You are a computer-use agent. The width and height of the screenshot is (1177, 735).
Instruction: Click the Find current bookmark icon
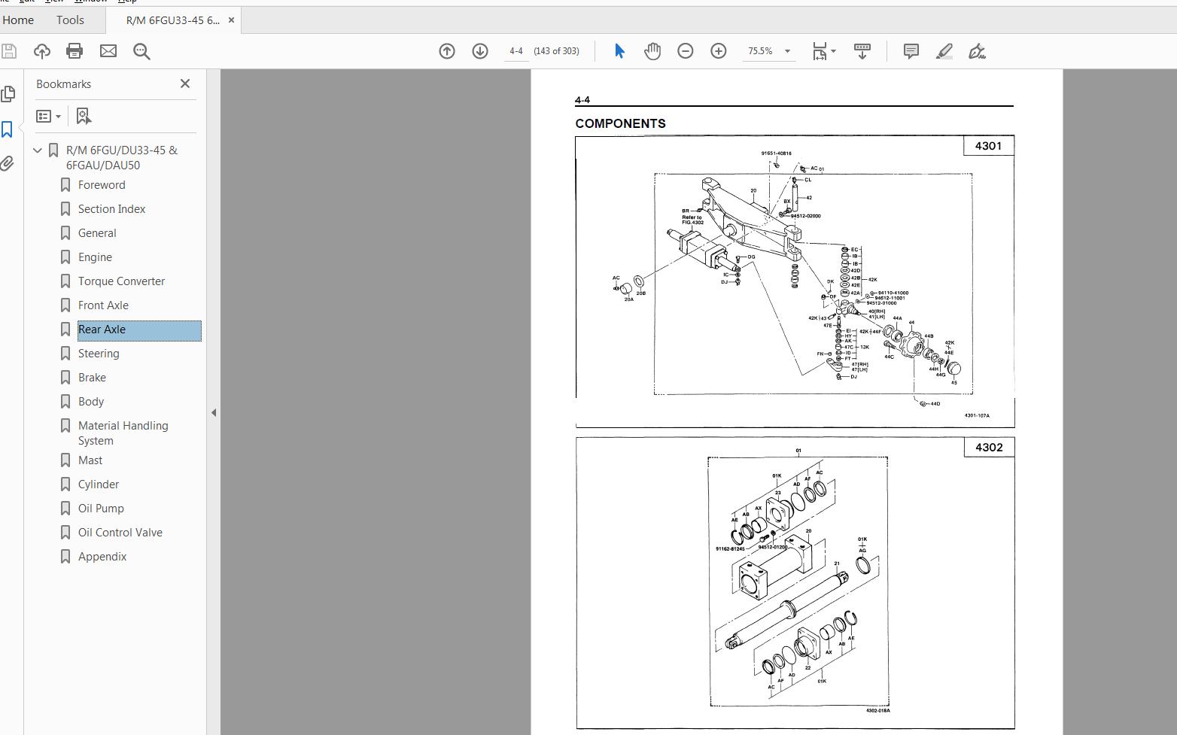pos(84,116)
